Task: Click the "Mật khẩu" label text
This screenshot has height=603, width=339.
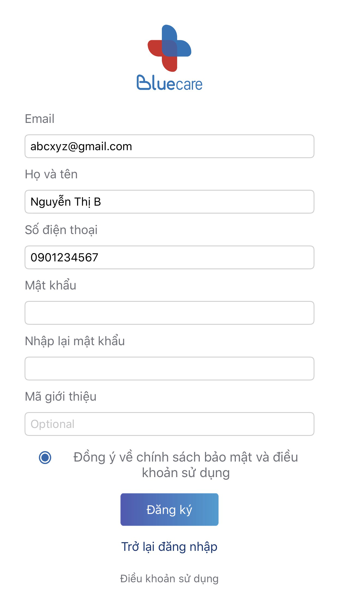Action: coord(50,285)
